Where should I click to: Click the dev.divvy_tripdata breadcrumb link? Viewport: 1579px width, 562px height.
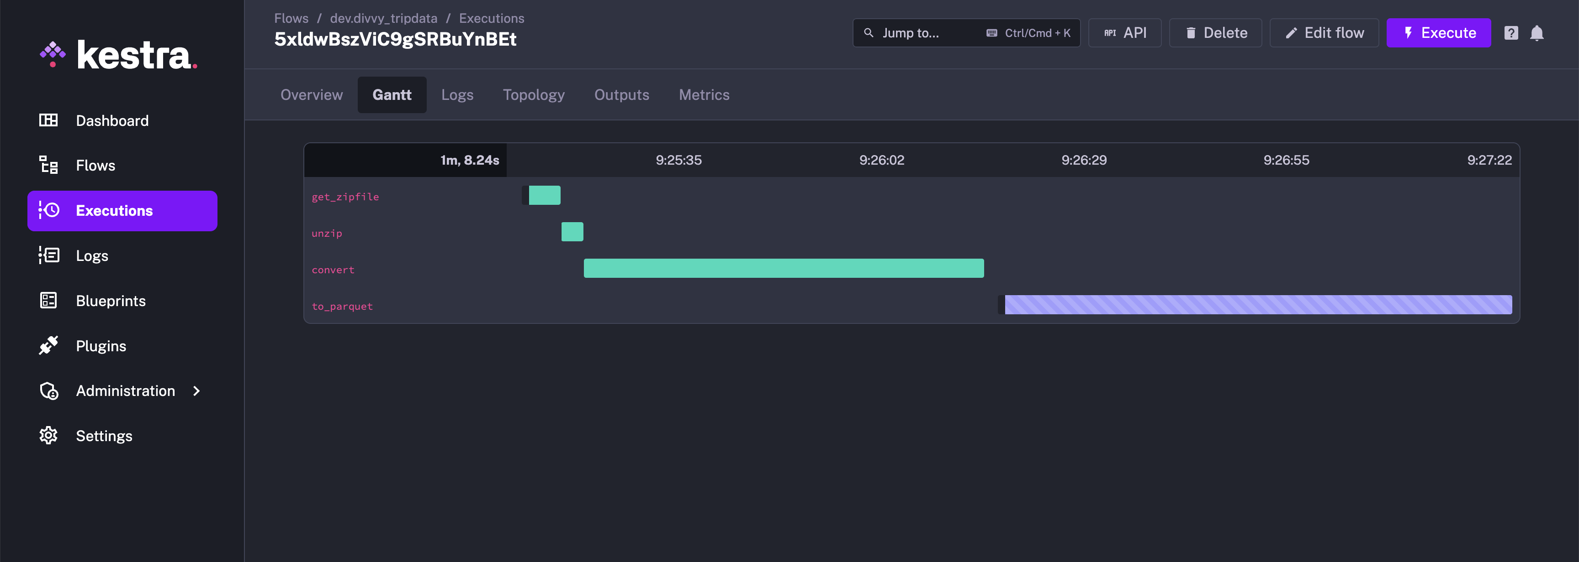384,18
